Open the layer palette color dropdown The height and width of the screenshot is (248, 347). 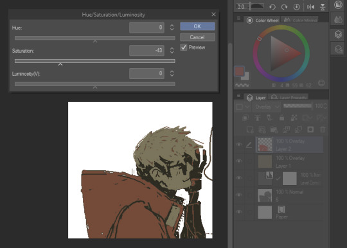click(x=243, y=107)
